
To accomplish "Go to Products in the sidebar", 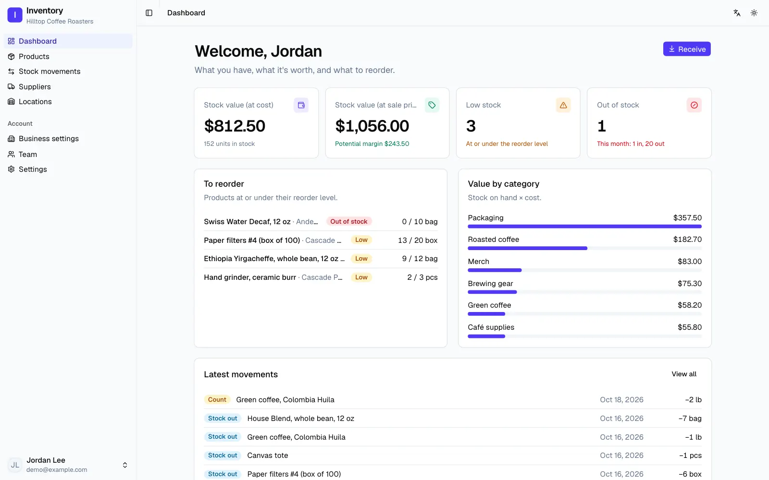I will 68,57.
